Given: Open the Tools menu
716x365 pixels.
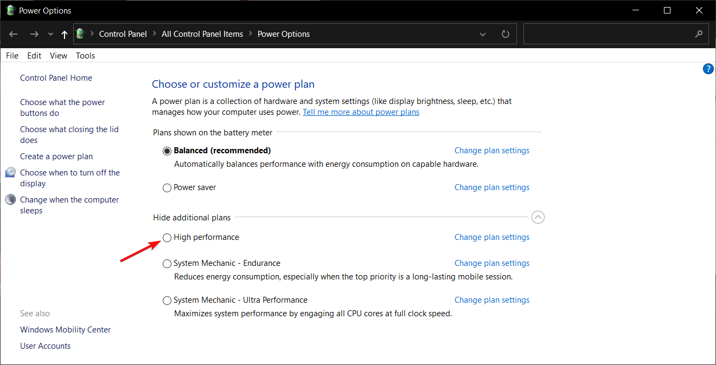Looking at the screenshot, I should (x=85, y=56).
